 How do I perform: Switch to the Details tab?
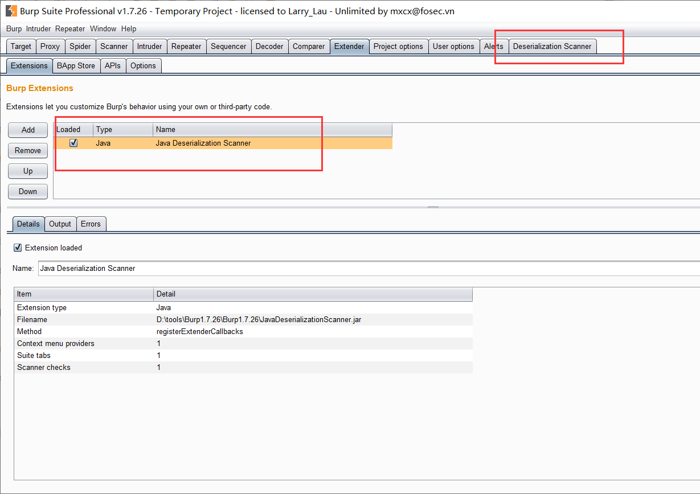pos(28,224)
